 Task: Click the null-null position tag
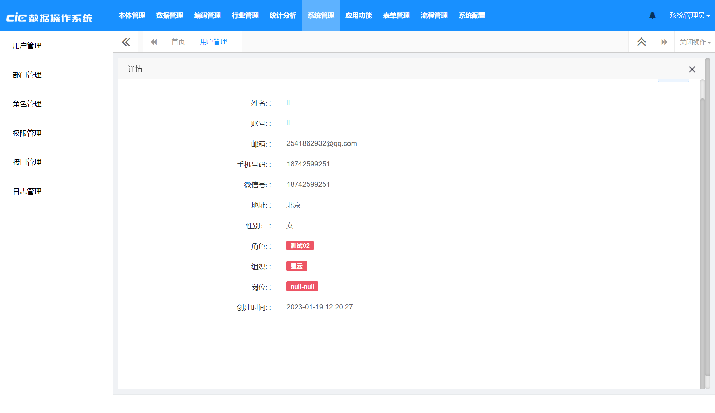coord(302,287)
